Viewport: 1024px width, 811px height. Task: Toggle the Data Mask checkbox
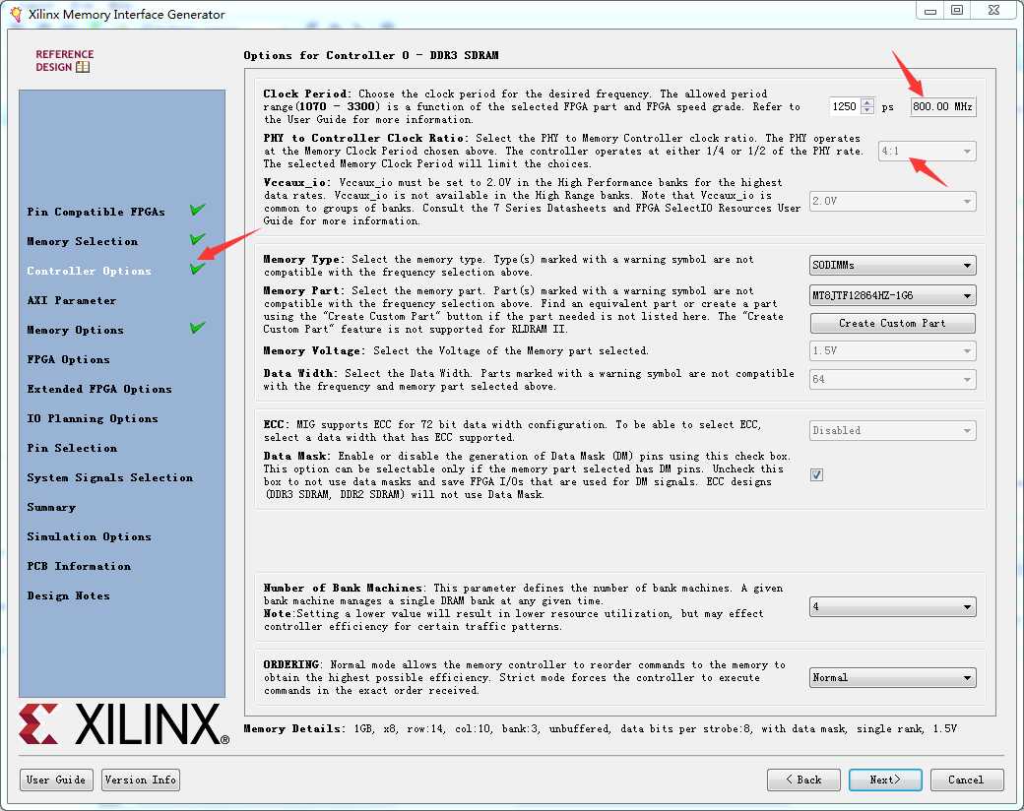(816, 474)
